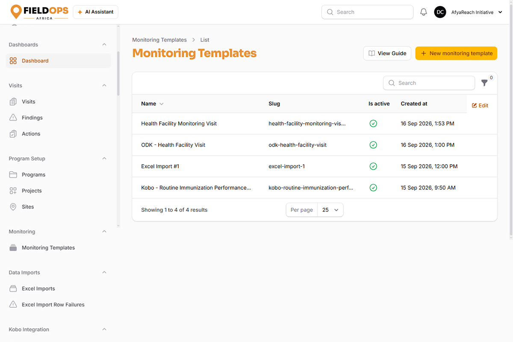This screenshot has height=342, width=513.
Task: Click the New monitoring template button
Action: click(x=456, y=53)
